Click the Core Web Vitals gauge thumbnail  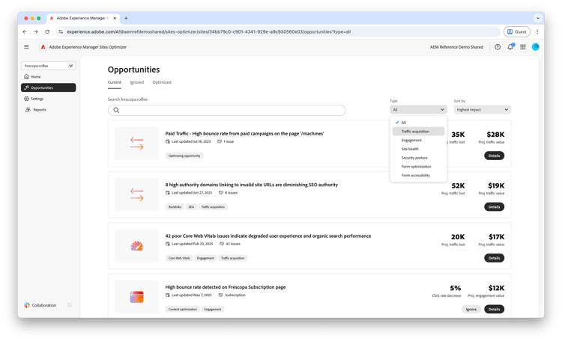pos(136,246)
